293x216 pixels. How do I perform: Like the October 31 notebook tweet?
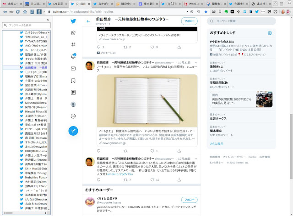(x=152, y=151)
